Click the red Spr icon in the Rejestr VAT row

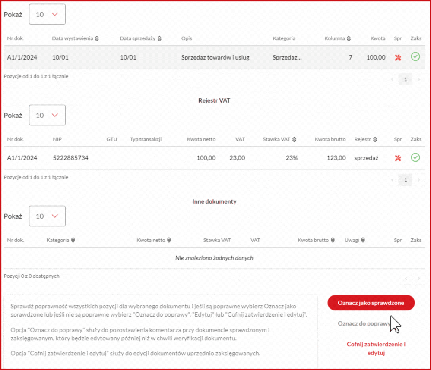(x=398, y=158)
